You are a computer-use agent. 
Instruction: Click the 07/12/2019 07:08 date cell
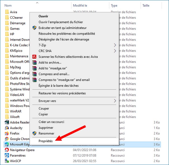(84, 155)
